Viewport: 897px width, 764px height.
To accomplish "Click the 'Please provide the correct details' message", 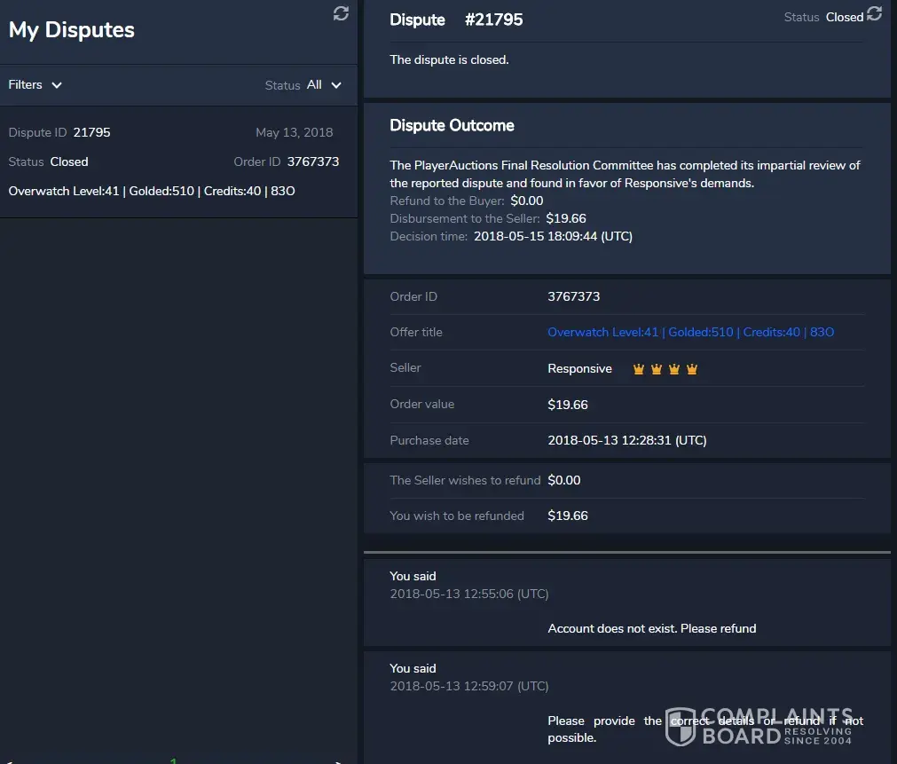I will tap(704, 729).
